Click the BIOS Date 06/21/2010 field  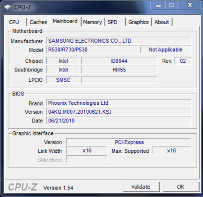tap(119, 120)
